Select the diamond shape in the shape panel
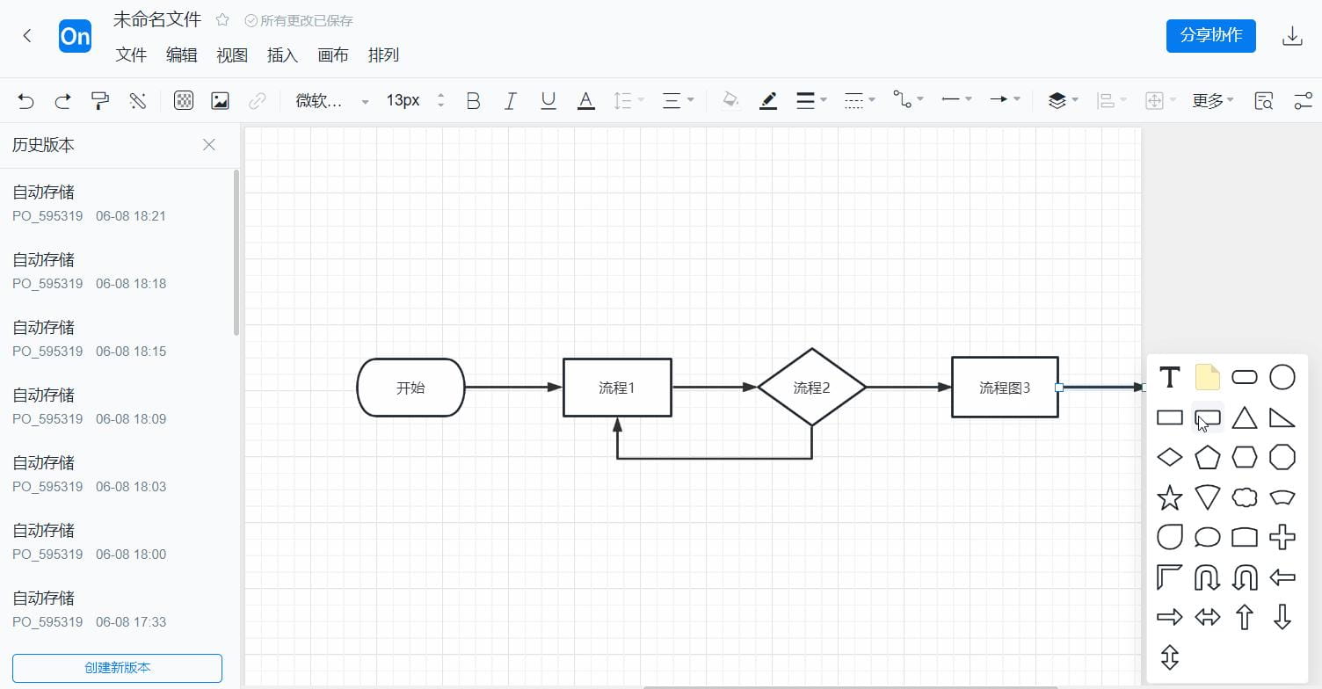This screenshot has height=689, width=1322. point(1169,457)
